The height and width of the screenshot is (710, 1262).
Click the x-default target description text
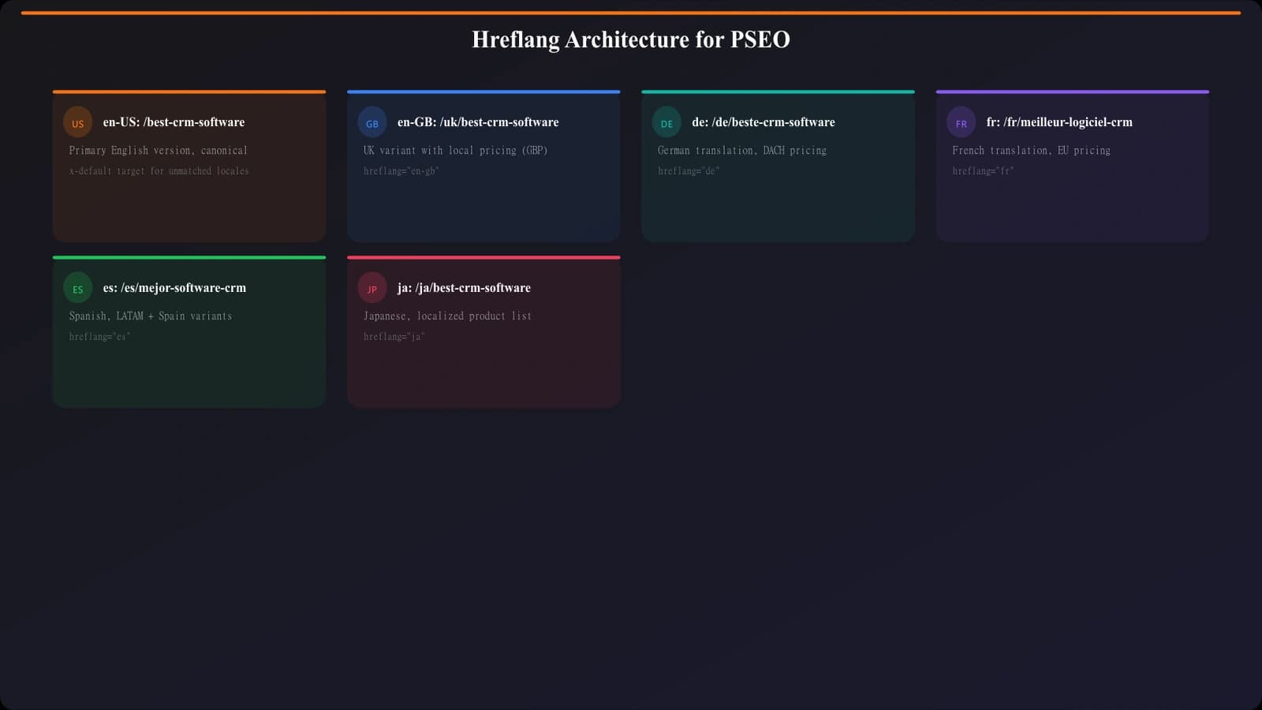click(x=159, y=170)
